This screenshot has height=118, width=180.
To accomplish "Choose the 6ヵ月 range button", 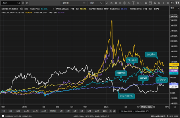I will [x=44, y=111].
